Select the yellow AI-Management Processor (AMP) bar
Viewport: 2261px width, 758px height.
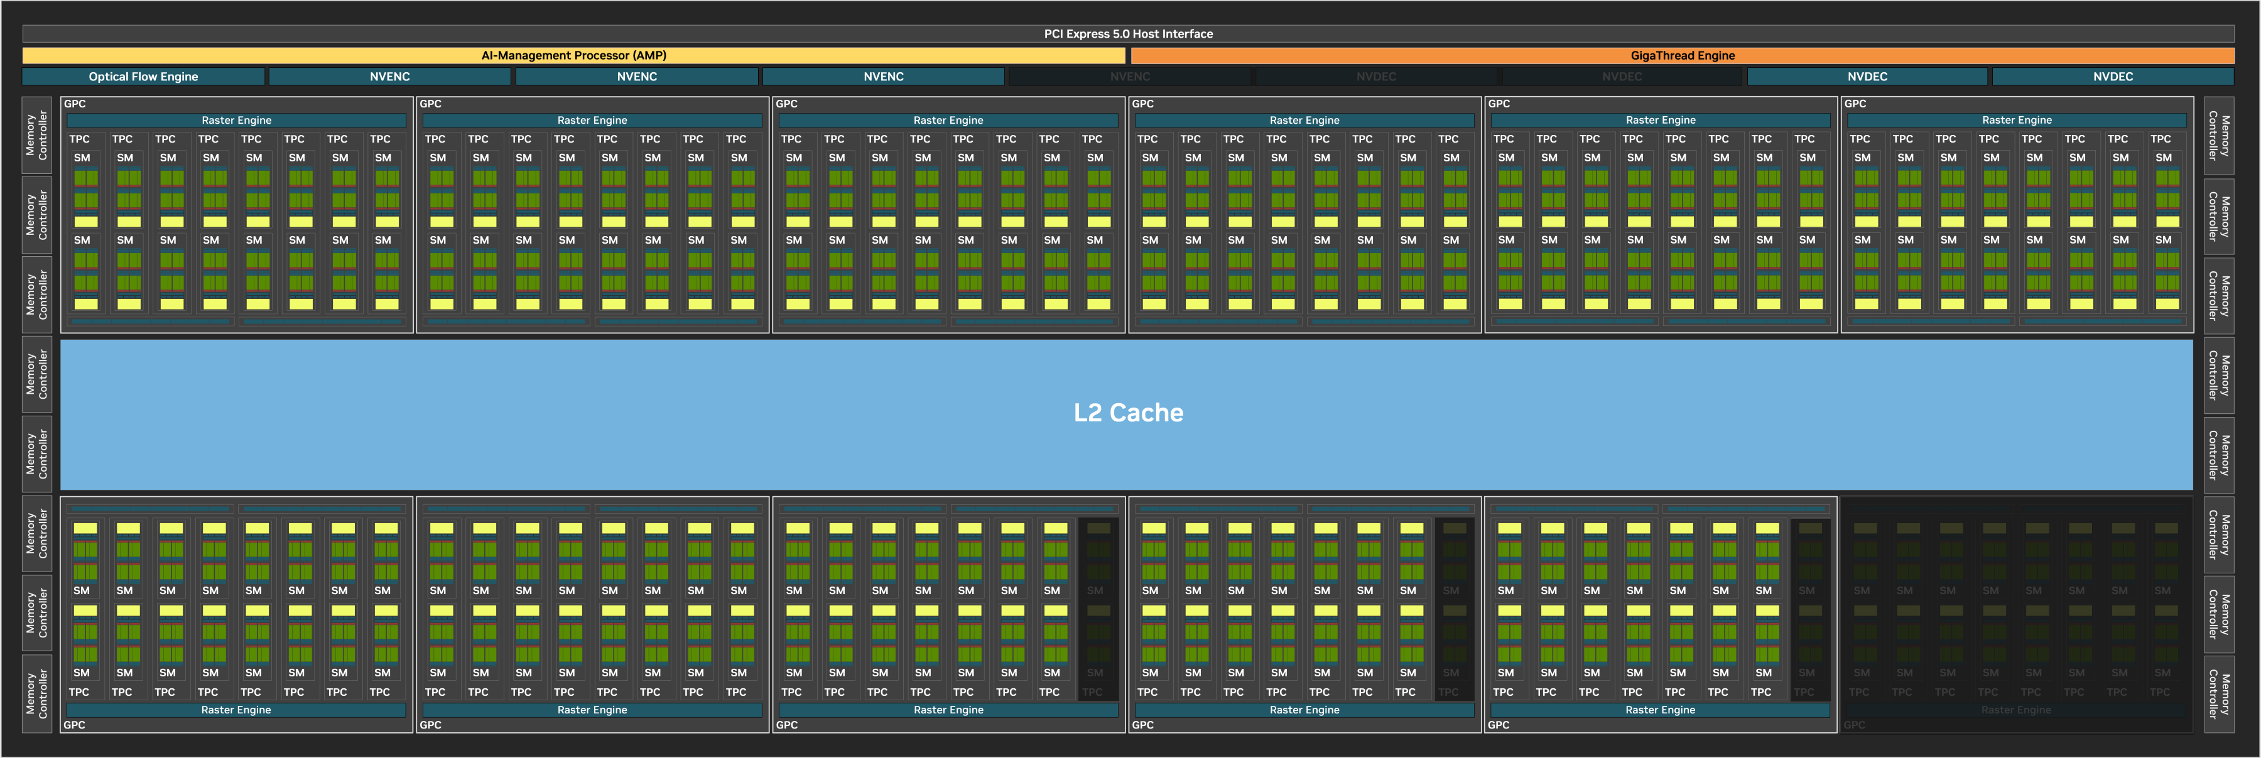(573, 55)
